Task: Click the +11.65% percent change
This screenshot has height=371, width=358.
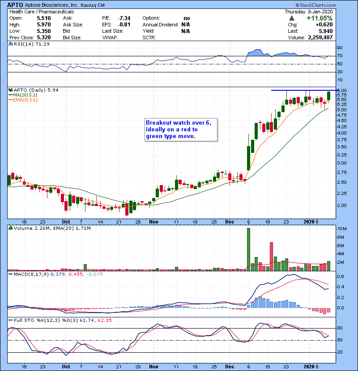Action: click(x=320, y=18)
